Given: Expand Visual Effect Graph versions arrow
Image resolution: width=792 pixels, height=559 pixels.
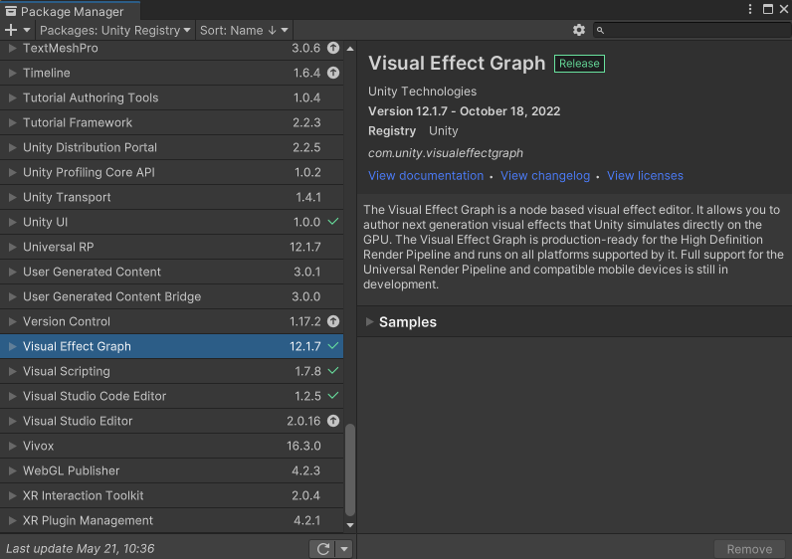Looking at the screenshot, I should 13,346.
